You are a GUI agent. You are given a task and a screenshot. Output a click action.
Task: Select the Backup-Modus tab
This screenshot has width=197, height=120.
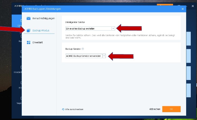[39, 30]
